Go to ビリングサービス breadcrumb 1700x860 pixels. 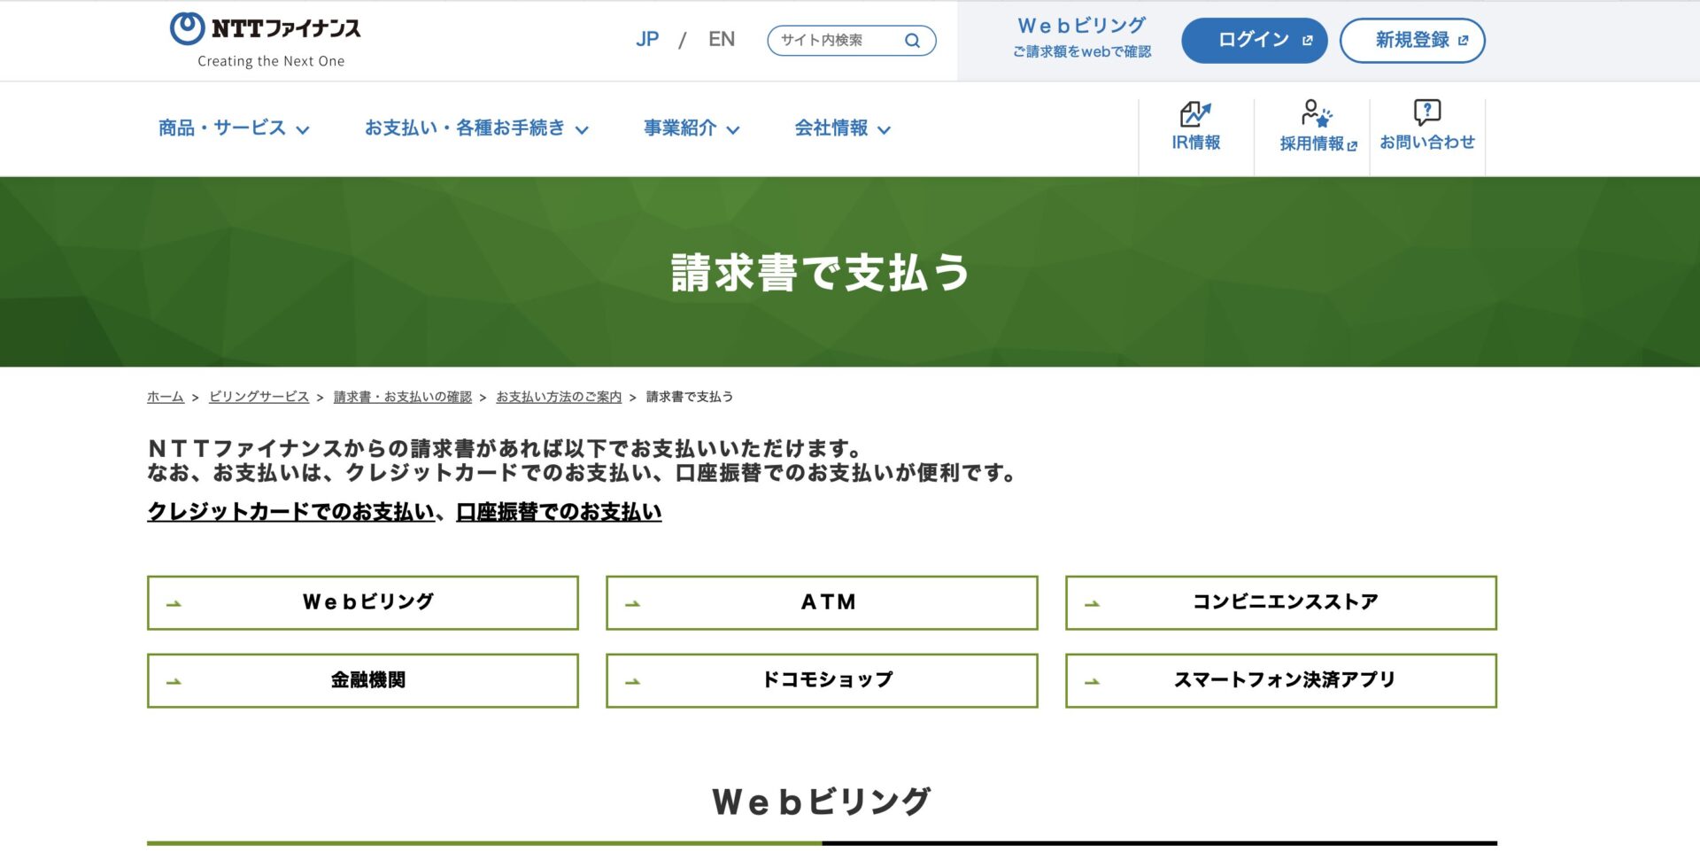pos(259,397)
